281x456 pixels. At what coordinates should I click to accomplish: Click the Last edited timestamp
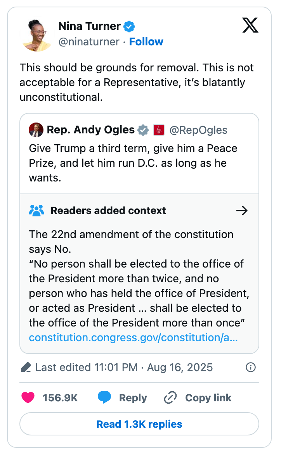[124, 367]
